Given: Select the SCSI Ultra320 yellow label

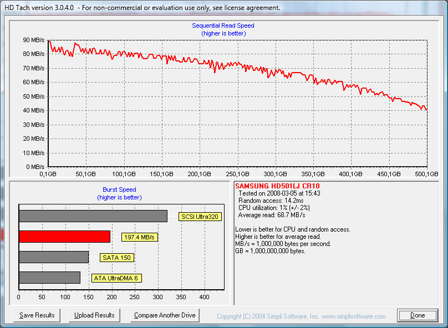Looking at the screenshot, I should point(200,217).
